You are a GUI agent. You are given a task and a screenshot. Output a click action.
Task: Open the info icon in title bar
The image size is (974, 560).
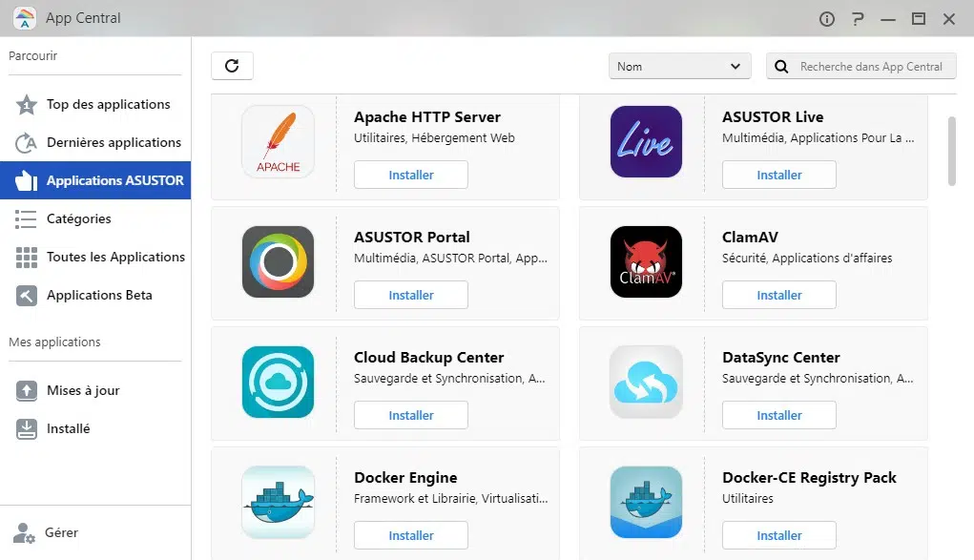coord(827,19)
